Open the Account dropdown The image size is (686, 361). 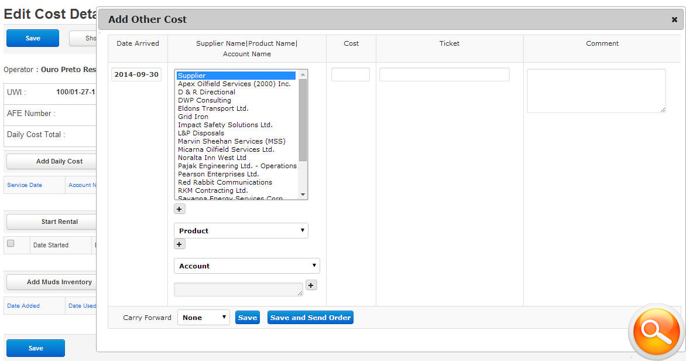246,266
